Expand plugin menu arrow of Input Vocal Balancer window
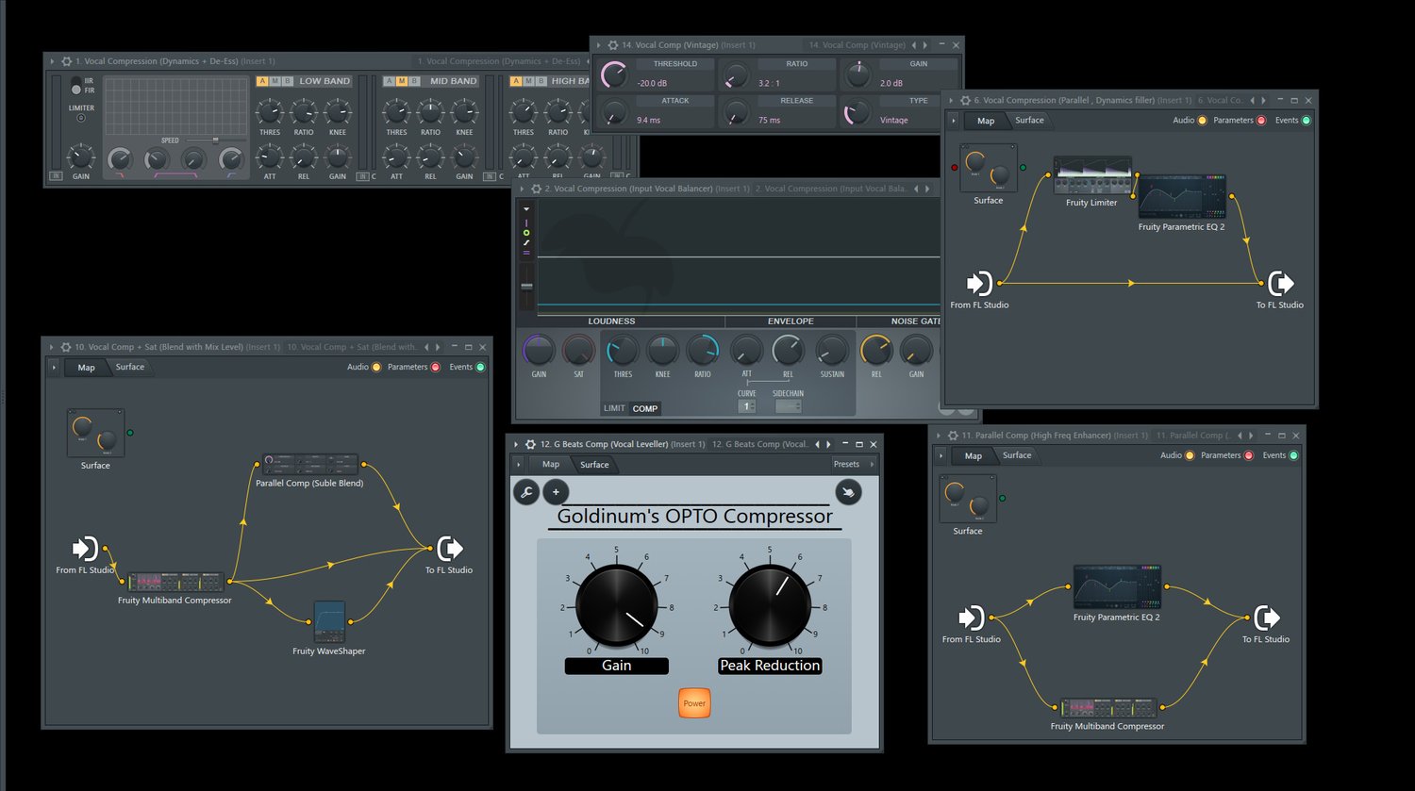Screen dimensions: 1415x791 [x=522, y=189]
